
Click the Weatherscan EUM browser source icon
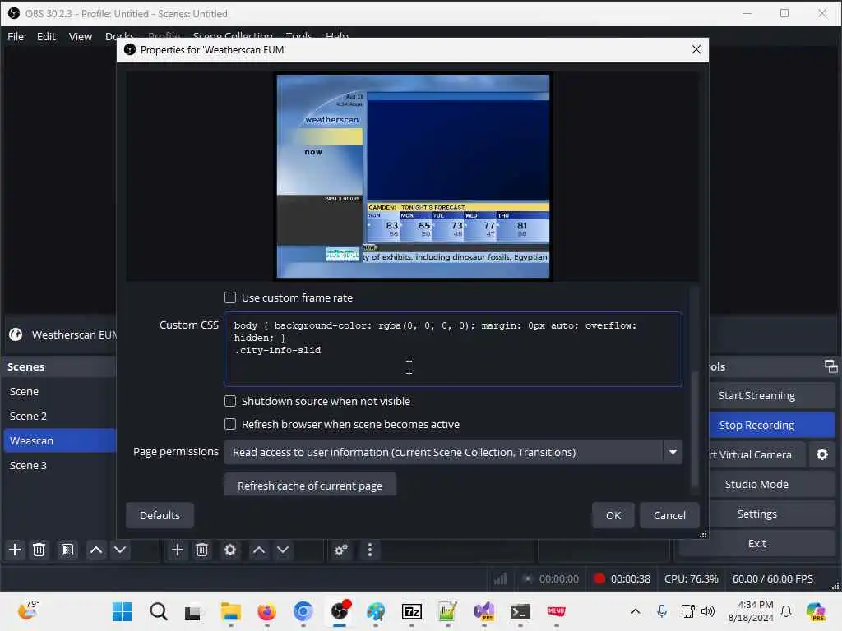click(x=16, y=334)
